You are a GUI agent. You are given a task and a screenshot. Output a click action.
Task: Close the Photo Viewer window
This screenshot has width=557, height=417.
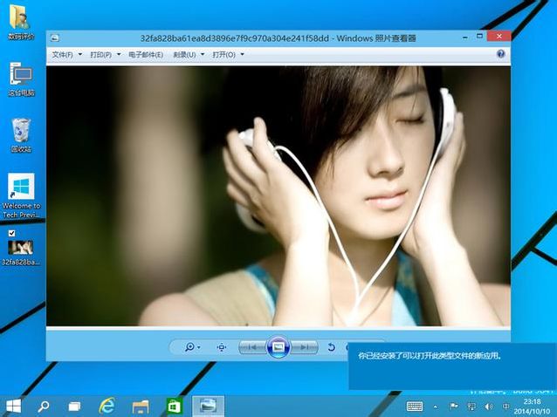(x=499, y=37)
